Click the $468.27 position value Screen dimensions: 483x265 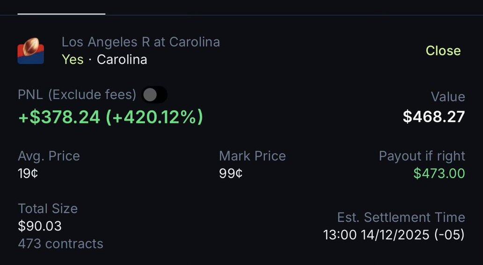pyautogui.click(x=434, y=117)
